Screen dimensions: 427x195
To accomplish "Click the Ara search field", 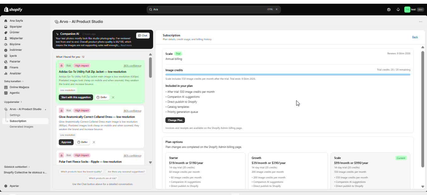I will 214,9.
